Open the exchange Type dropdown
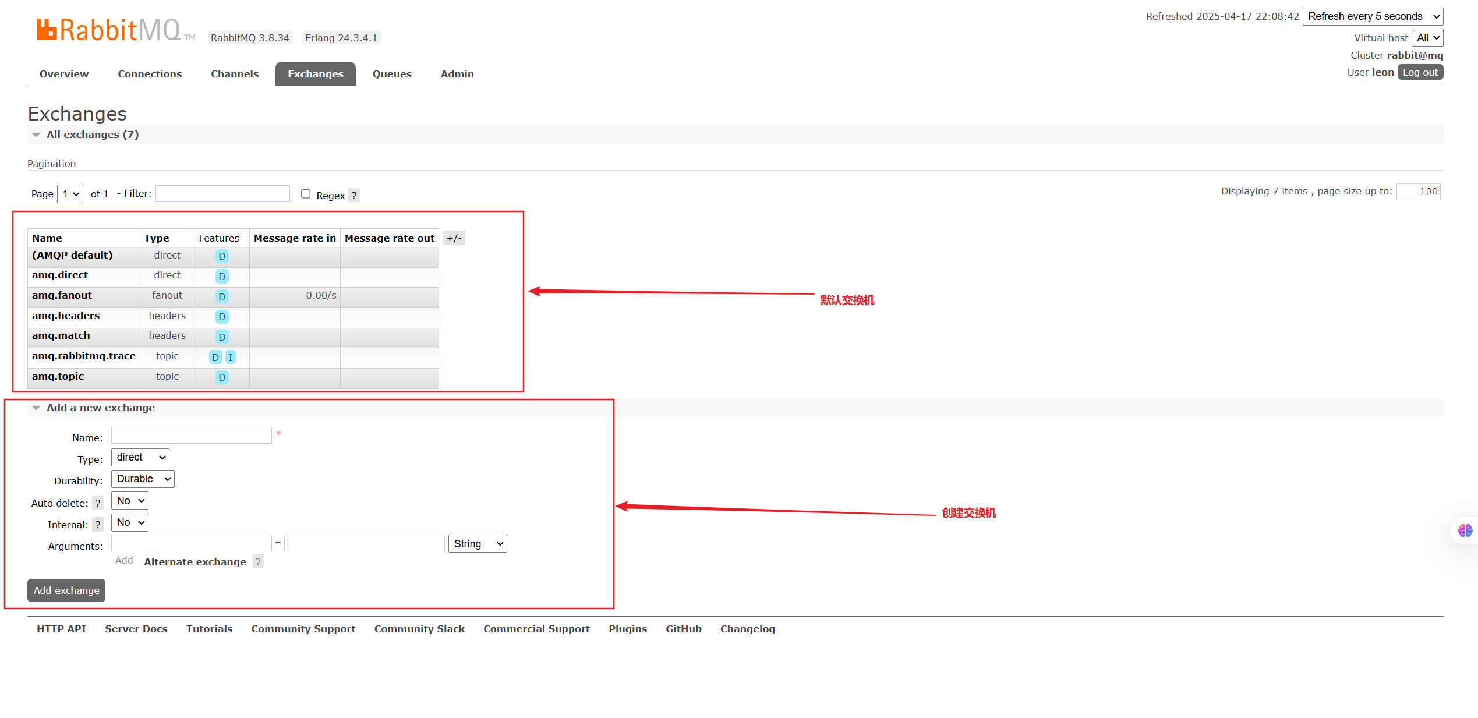The image size is (1478, 718). (x=140, y=458)
